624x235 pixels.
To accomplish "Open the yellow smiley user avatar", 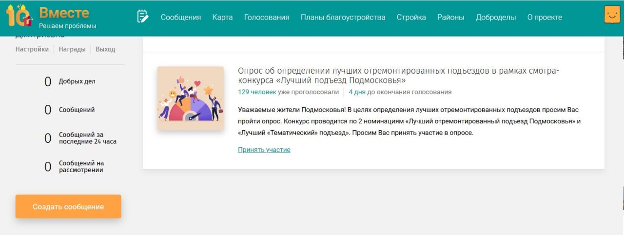I will tap(612, 15).
